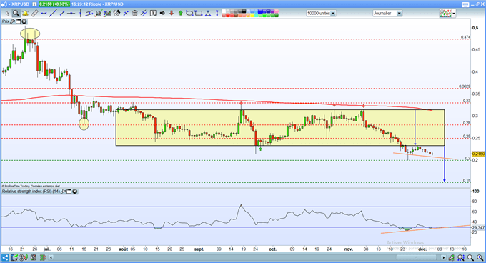This screenshot has width=486, height=263.
Task: Click the share icon in bottom bar
Action: [5, 257]
